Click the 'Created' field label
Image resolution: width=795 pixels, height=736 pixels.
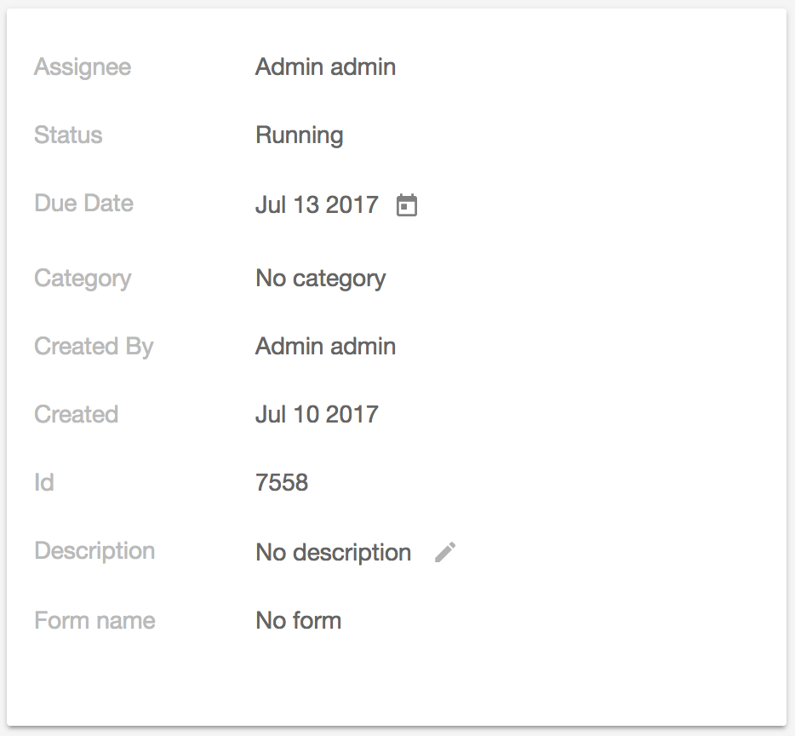click(76, 414)
